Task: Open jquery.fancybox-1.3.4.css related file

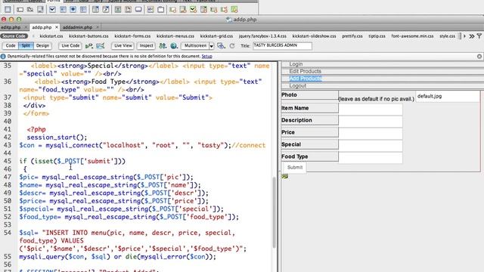Action: (262, 36)
